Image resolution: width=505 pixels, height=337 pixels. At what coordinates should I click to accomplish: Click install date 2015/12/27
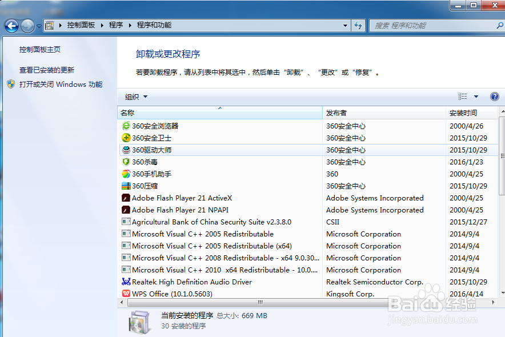point(468,222)
